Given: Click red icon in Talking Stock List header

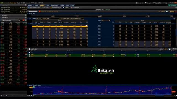Looking at the screenshot, I should pyautogui.click(x=24, y=20).
